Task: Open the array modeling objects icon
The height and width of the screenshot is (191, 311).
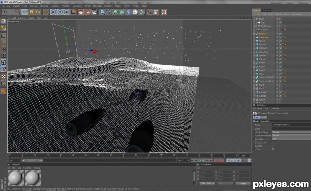Action: [122, 12]
